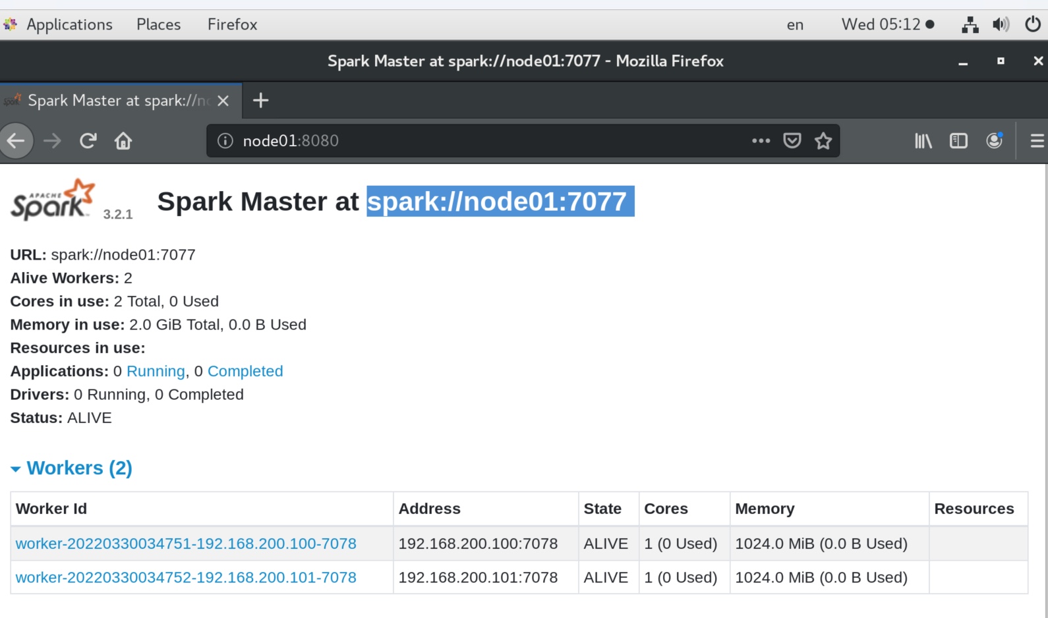Close the Spark Master tab
This screenshot has width=1048, height=618.
223,100
